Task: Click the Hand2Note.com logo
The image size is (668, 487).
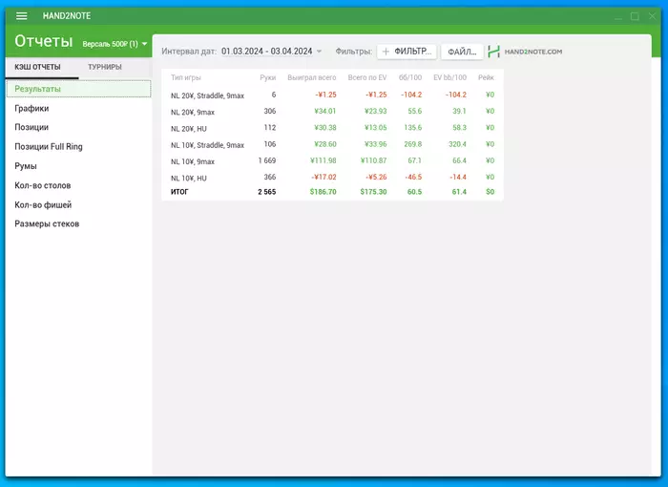Action: point(525,52)
